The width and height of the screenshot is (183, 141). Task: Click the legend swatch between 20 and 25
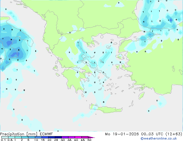click(52, 137)
